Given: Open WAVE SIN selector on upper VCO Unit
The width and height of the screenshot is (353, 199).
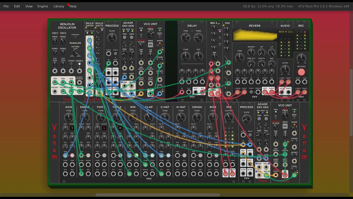Looking at the screenshot, I should [x=150, y=45].
